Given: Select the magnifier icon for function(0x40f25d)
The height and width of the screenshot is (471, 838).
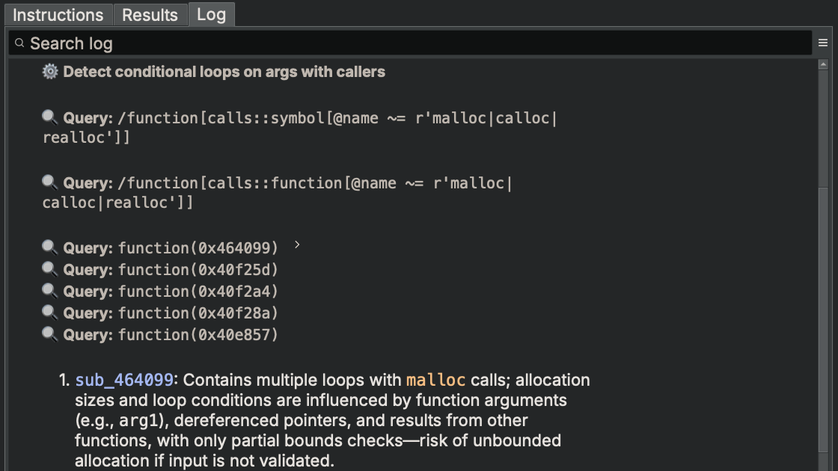Looking at the screenshot, I should pyautogui.click(x=48, y=269).
